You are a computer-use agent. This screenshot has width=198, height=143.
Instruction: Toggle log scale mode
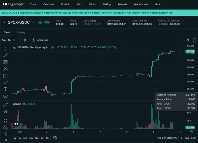pos(187,138)
